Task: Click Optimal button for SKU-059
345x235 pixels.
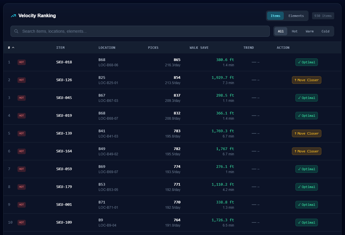Action: point(307,169)
